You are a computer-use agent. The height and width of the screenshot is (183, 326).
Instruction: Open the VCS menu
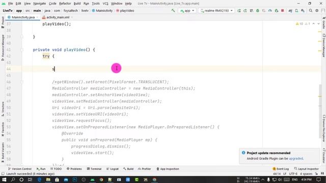pos(105,4)
